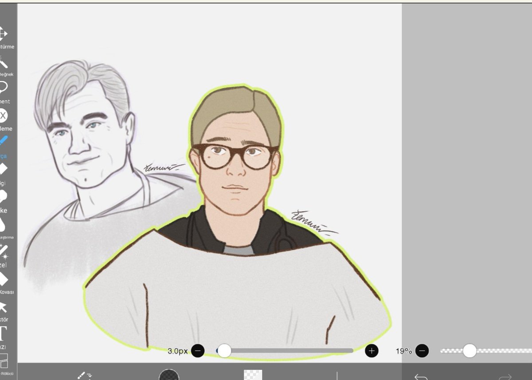The height and width of the screenshot is (380, 532).
Task: Redo with the right curved arrow
Action: pyautogui.click(x=505, y=377)
